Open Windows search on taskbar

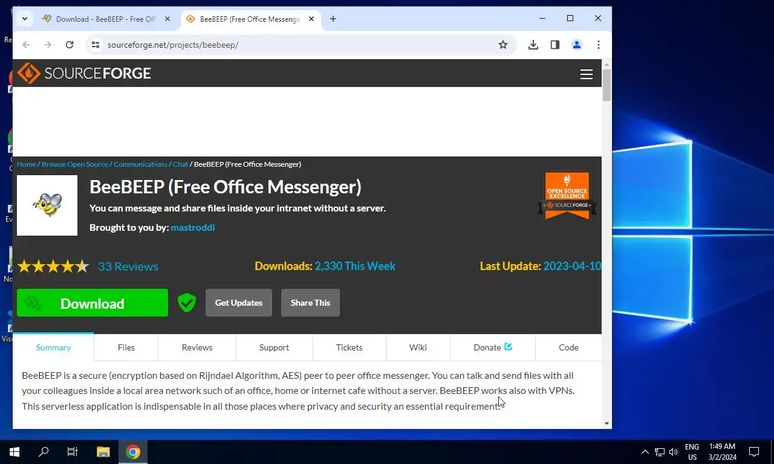44,452
